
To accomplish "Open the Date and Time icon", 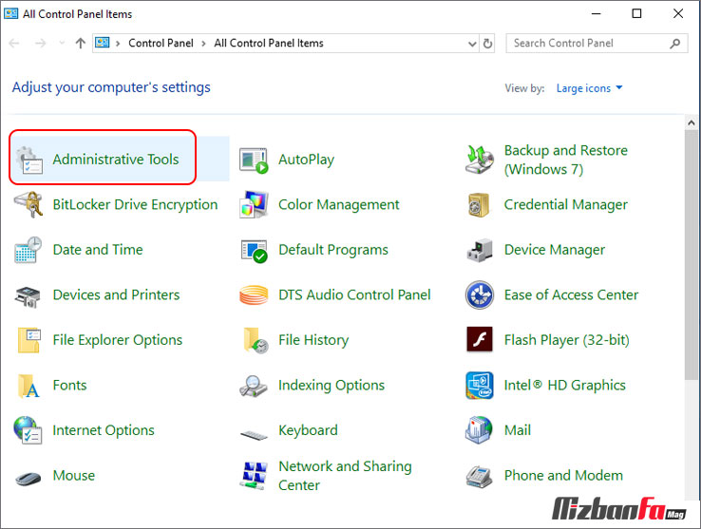I will [x=28, y=250].
